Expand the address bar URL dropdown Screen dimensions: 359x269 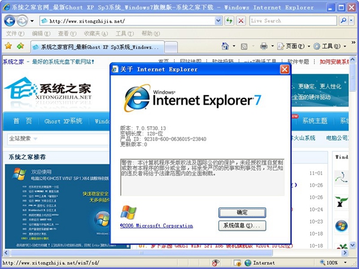(x=218, y=20)
